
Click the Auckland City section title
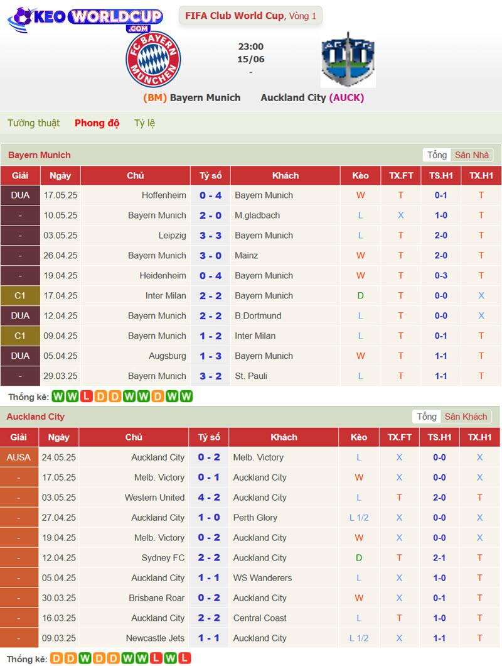tap(36, 417)
